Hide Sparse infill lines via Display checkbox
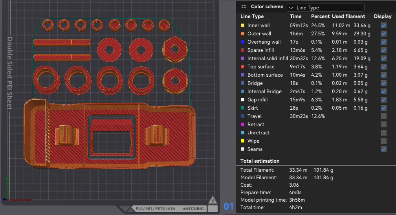Image resolution: width=396 pixels, height=215 pixels. point(383,50)
